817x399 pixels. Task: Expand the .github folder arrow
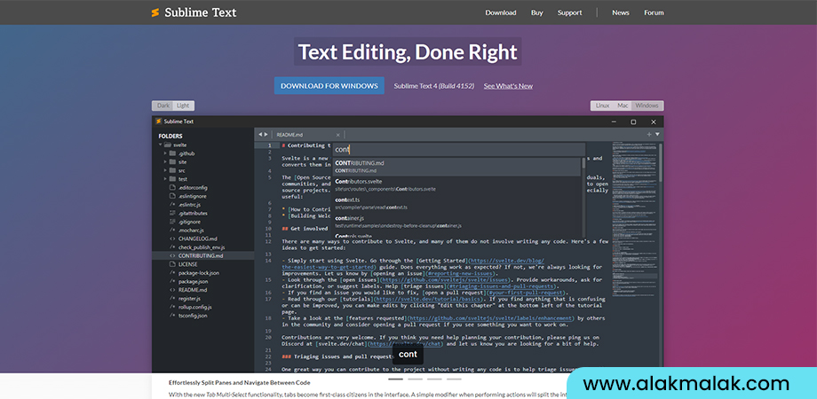tap(166, 153)
